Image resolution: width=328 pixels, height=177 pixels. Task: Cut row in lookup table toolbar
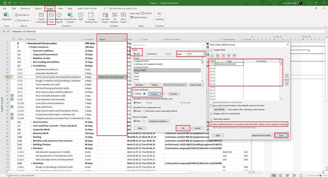tap(212, 56)
